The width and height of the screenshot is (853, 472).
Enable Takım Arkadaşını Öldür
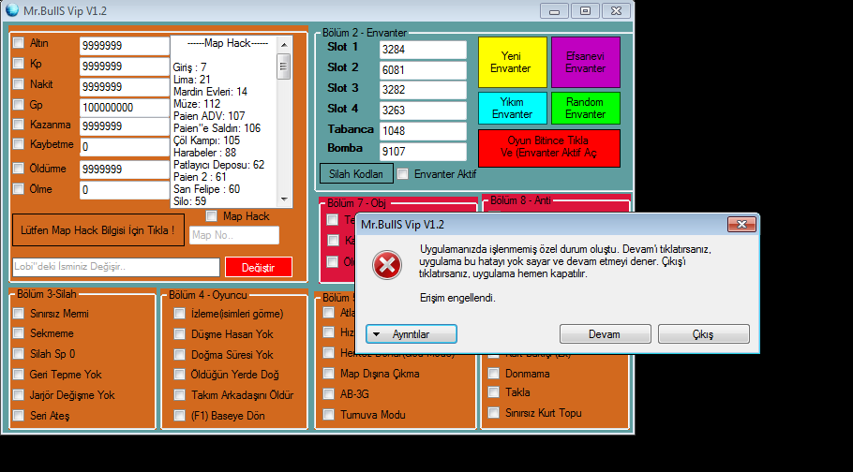point(180,395)
